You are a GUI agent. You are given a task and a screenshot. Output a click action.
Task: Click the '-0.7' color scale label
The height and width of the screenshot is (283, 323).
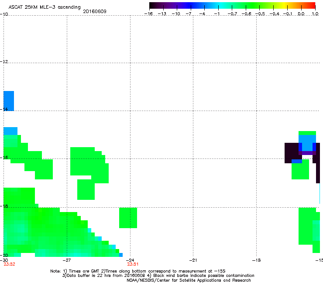tap(232, 14)
